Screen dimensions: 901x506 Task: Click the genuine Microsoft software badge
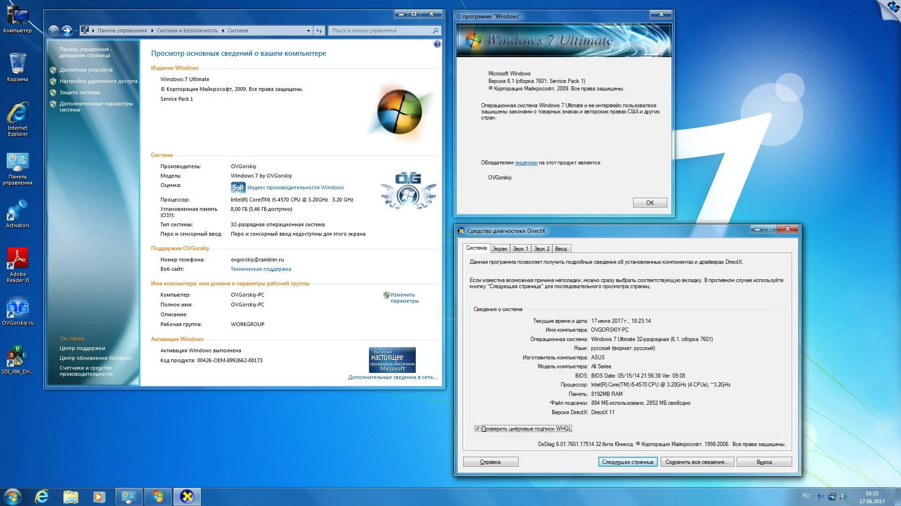[392, 360]
